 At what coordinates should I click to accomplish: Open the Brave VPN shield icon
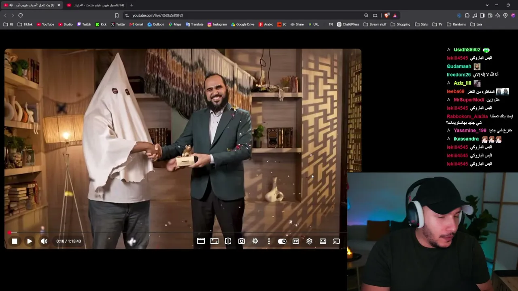[505, 15]
